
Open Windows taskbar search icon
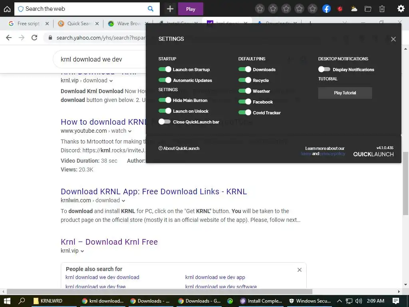click(22, 301)
